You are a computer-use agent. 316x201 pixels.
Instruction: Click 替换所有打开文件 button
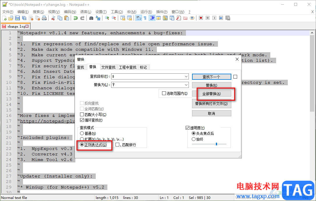[x=212, y=104]
